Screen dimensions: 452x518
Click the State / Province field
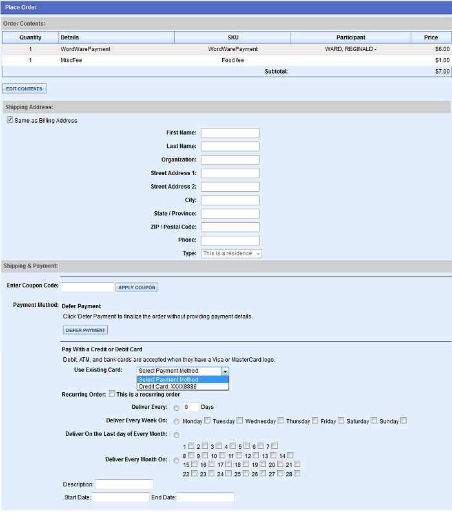point(230,214)
